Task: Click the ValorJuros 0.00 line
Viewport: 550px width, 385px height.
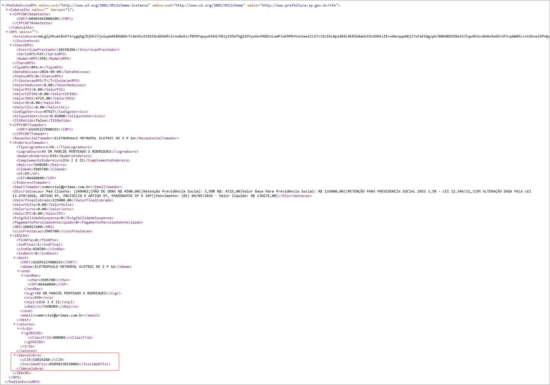Action: [43, 209]
